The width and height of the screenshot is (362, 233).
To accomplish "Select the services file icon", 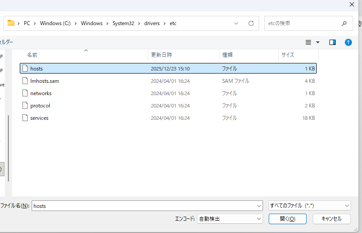I will tap(25, 118).
